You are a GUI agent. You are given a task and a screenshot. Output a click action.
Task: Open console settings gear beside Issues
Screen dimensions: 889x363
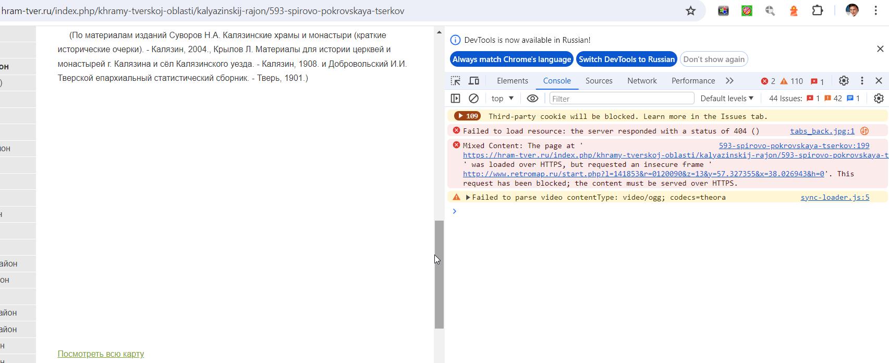pos(879,99)
